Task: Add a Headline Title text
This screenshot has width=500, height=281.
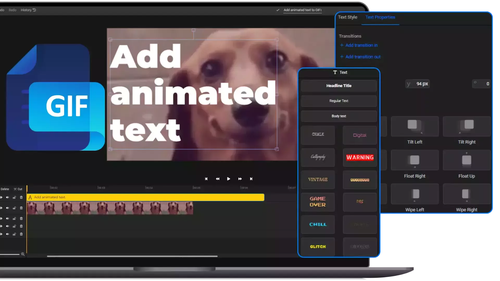Action: (x=339, y=86)
